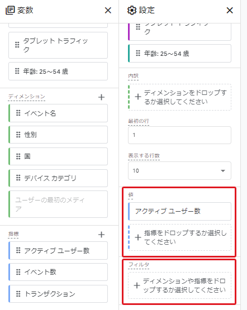Click the フィルタ drop zone to add filter
The width and height of the screenshot is (247, 310).
(x=179, y=285)
